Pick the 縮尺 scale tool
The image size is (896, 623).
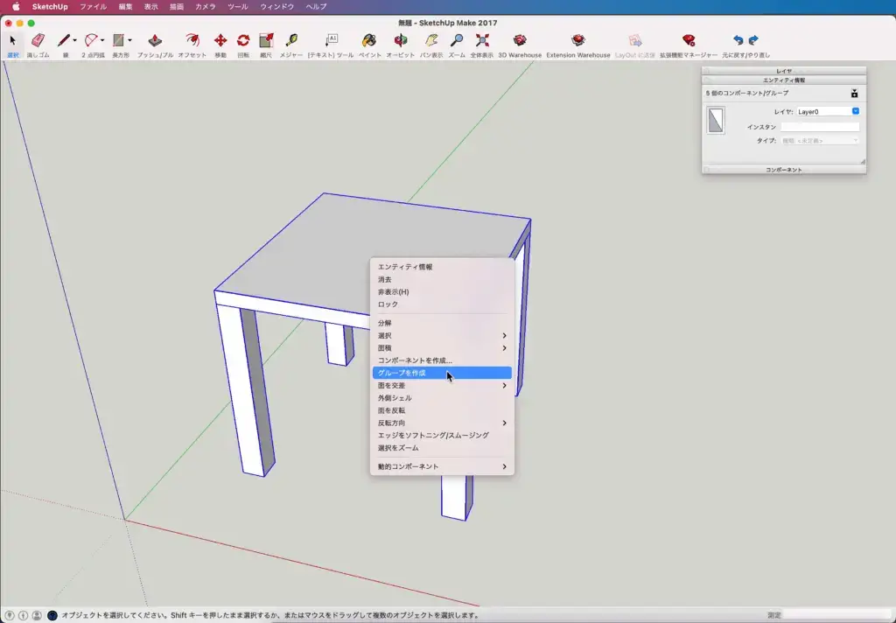coord(266,40)
